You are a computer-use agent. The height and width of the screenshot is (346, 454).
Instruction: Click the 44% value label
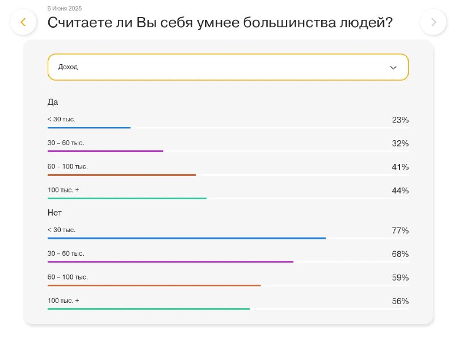click(x=400, y=191)
